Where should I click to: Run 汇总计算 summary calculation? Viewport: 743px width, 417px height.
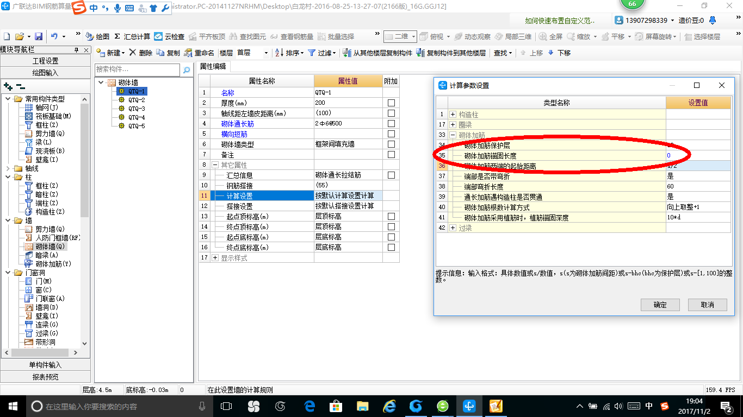tap(132, 36)
